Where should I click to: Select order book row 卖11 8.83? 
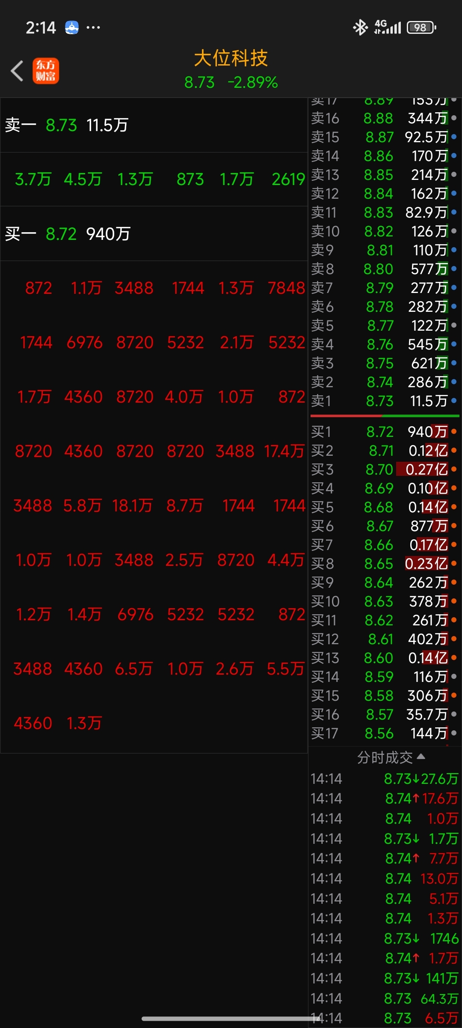tap(384, 212)
